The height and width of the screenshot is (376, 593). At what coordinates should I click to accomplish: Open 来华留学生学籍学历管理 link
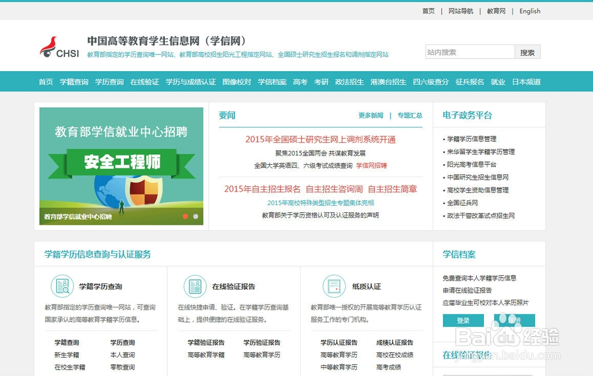coord(481,152)
